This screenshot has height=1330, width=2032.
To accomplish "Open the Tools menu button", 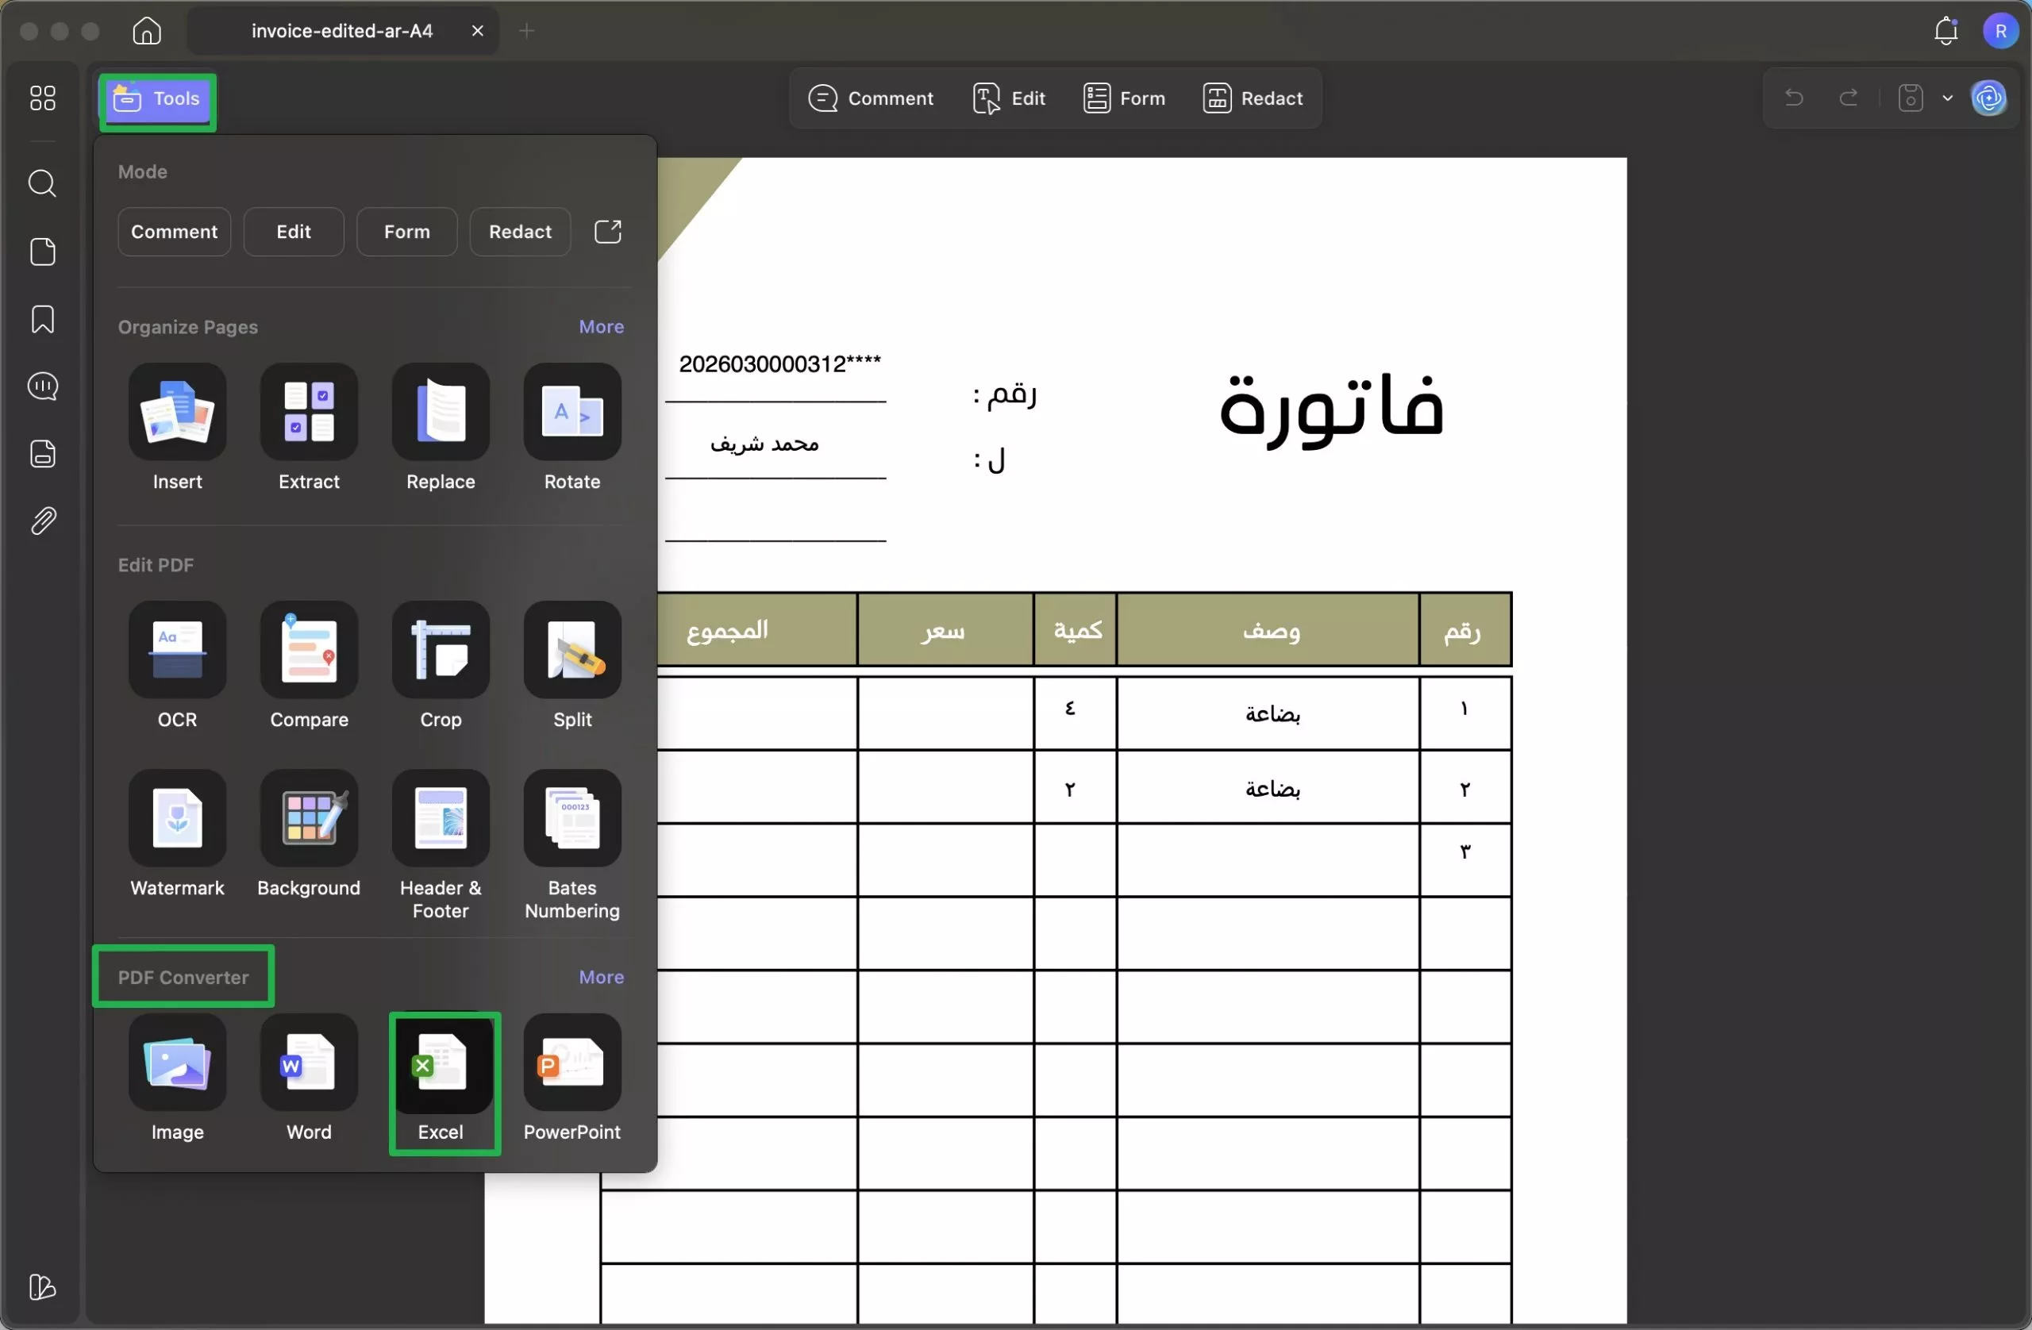I will (157, 99).
